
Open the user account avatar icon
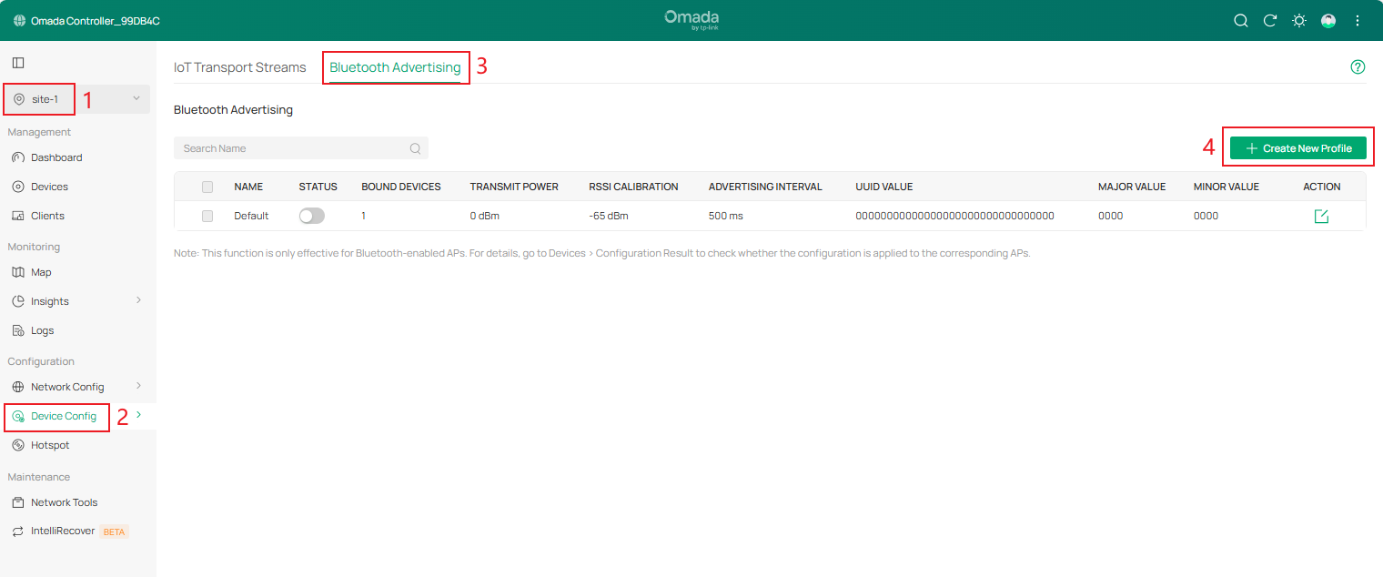pyautogui.click(x=1328, y=21)
